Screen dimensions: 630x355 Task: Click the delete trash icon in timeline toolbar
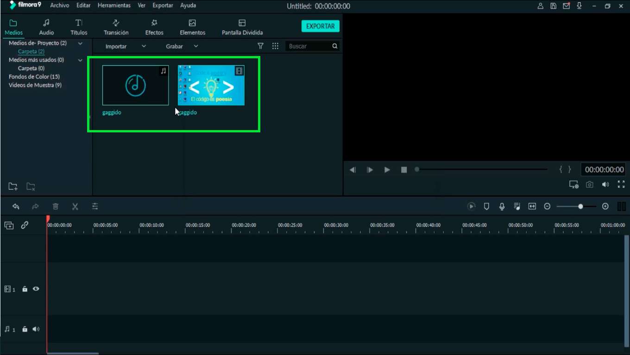coord(56,206)
